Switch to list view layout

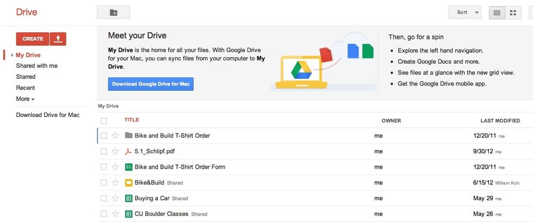[497, 12]
